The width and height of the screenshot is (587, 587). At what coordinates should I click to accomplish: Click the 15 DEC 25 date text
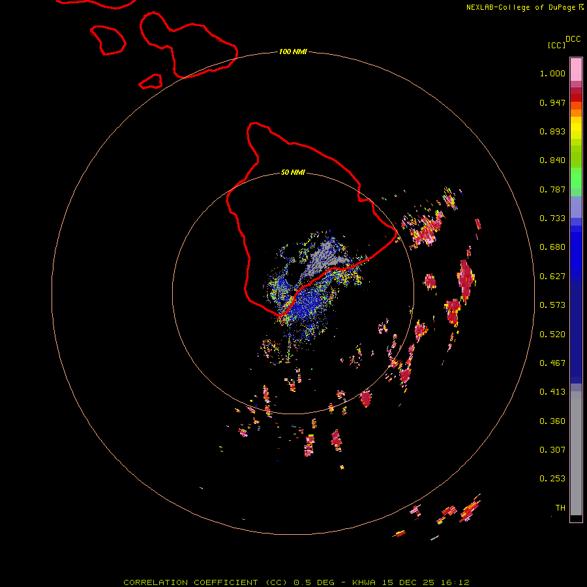408,582
